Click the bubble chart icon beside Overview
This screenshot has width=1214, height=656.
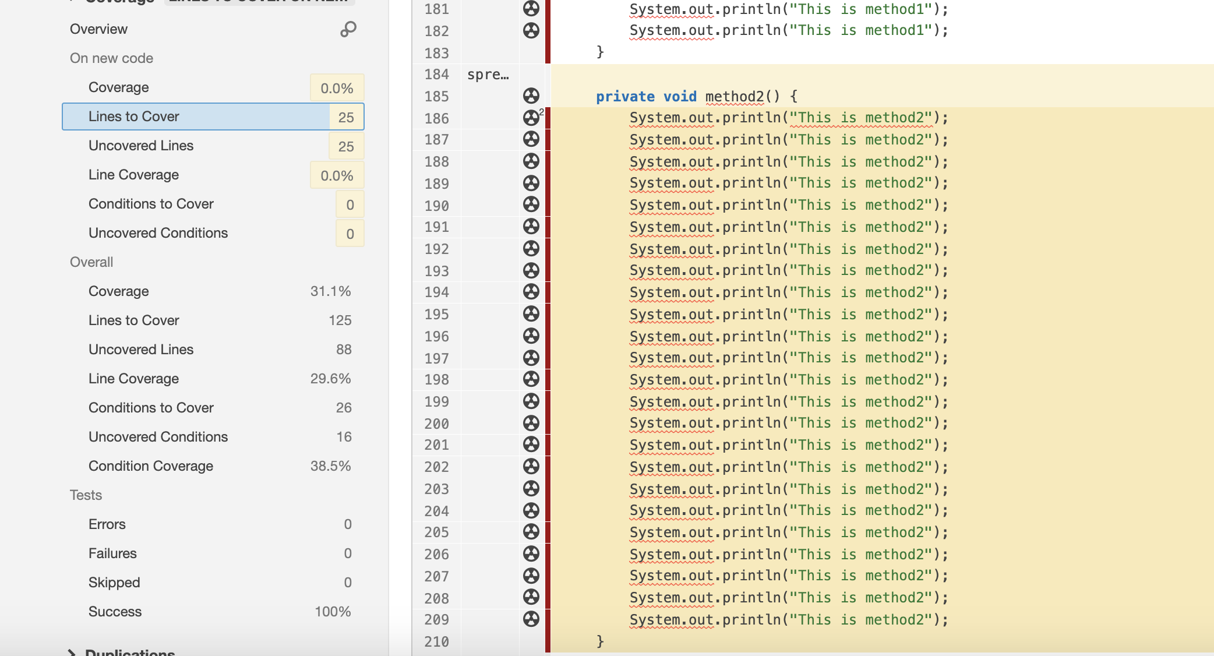pos(348,29)
